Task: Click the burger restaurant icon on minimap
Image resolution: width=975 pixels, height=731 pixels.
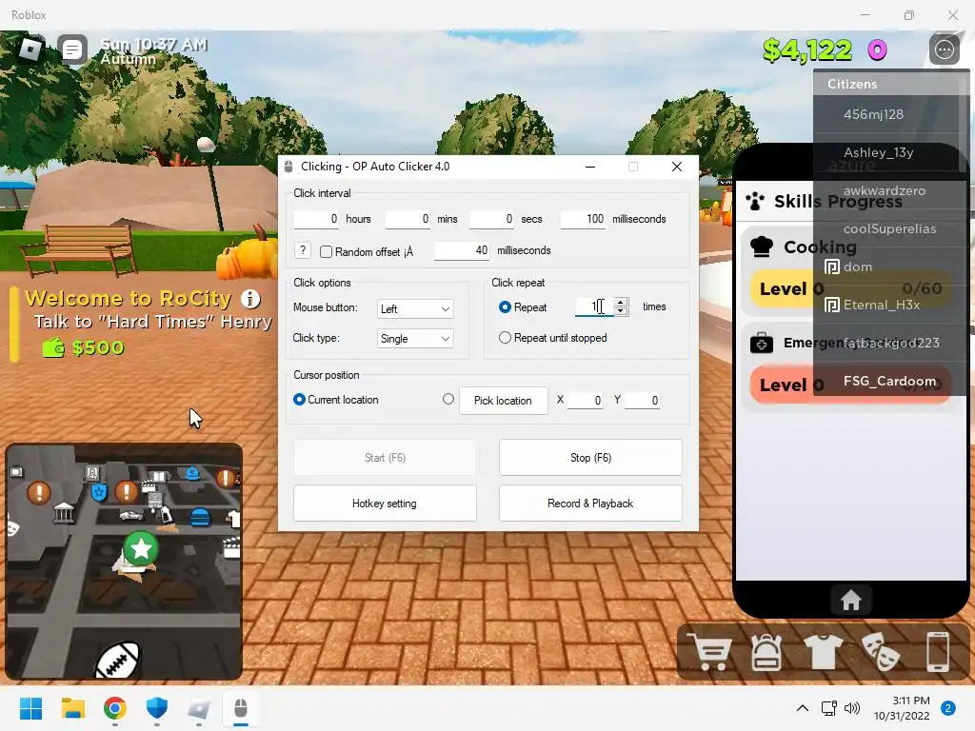Action: click(200, 517)
